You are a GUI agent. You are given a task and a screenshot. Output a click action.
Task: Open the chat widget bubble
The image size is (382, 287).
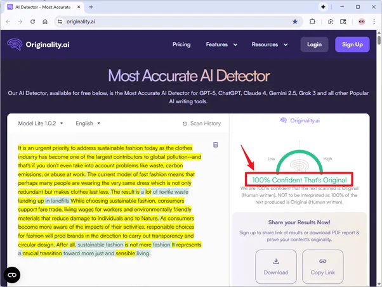pos(12,274)
